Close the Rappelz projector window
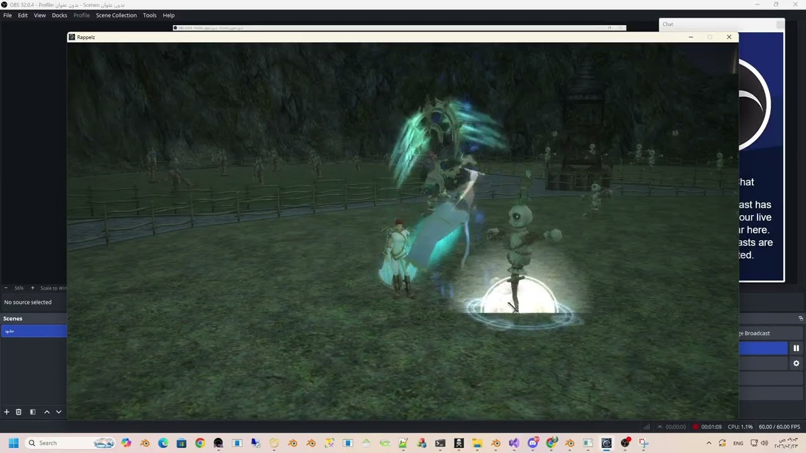 pyautogui.click(x=729, y=37)
